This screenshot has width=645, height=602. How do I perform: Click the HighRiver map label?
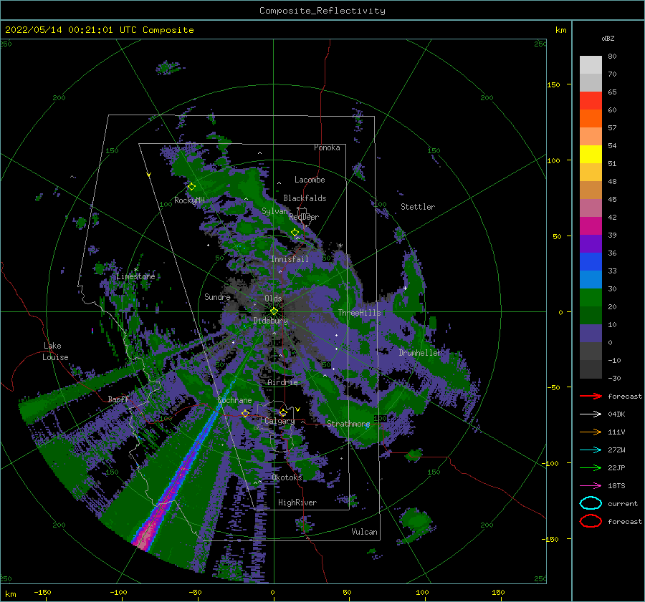tap(297, 503)
